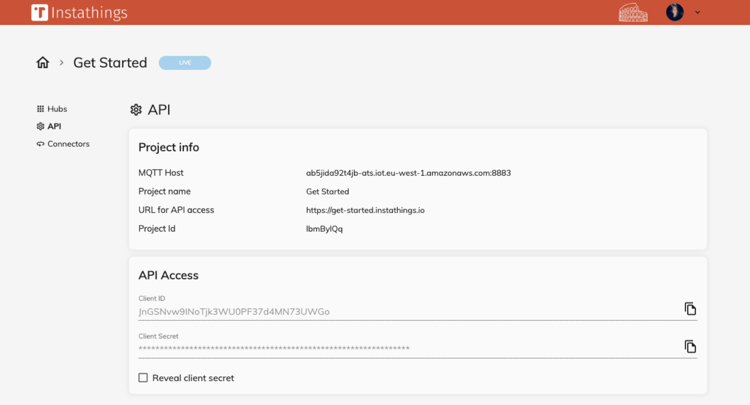Expand the user account dropdown arrow
This screenshot has width=750, height=405.
pos(698,12)
